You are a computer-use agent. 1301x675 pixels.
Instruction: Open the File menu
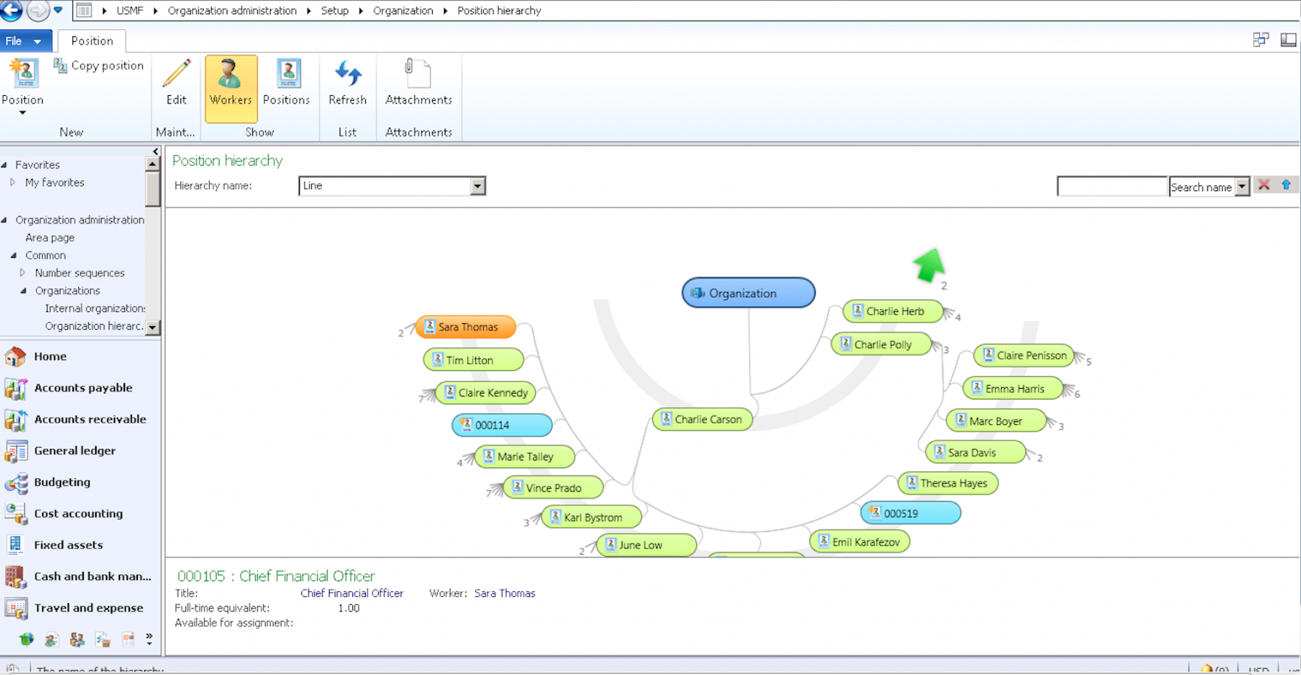19,40
